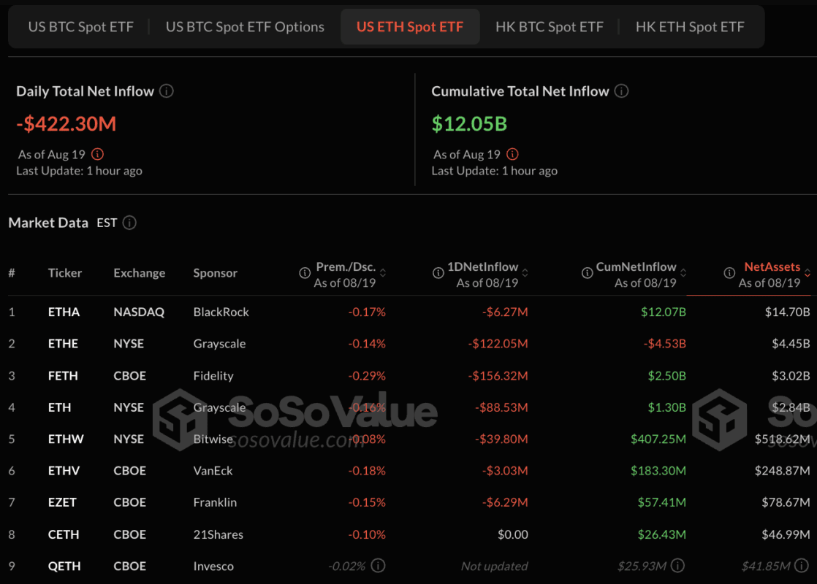This screenshot has height=584, width=817.
Task: Click the -$422.30M daily inflow value
Action: [x=66, y=124]
